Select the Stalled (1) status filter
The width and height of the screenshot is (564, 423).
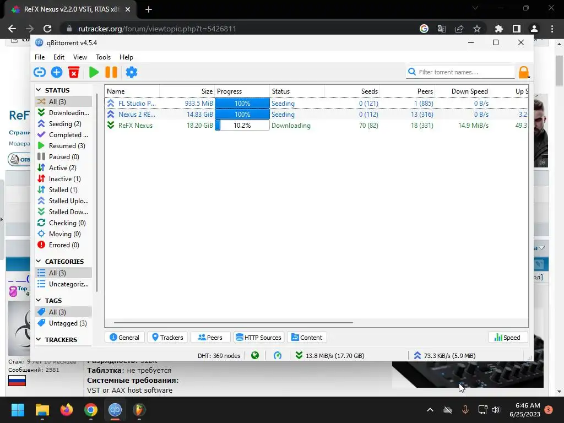pos(64,190)
